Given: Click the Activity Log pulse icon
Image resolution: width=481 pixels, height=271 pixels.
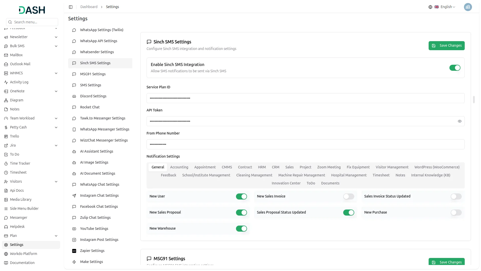Looking at the screenshot, I should click(x=6, y=82).
